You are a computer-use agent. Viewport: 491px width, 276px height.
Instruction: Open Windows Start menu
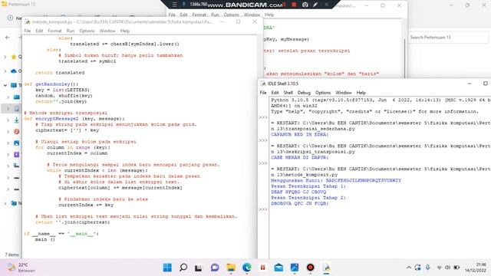pos(167,268)
